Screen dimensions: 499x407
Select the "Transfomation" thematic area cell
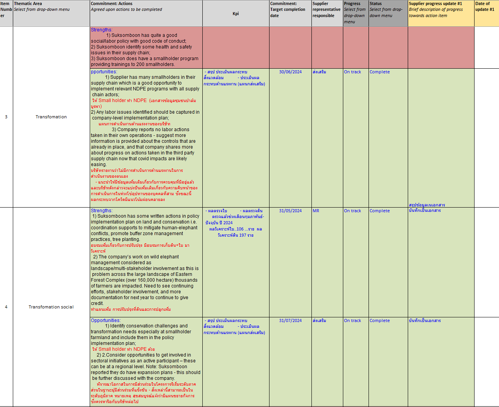(51, 116)
